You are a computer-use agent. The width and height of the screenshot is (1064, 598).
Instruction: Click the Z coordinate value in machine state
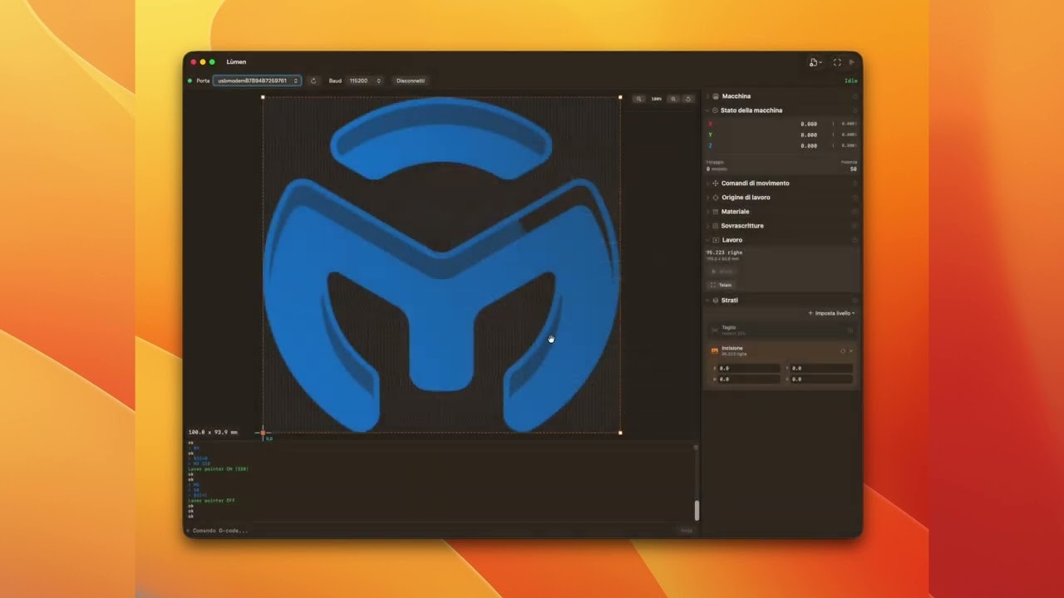click(809, 145)
